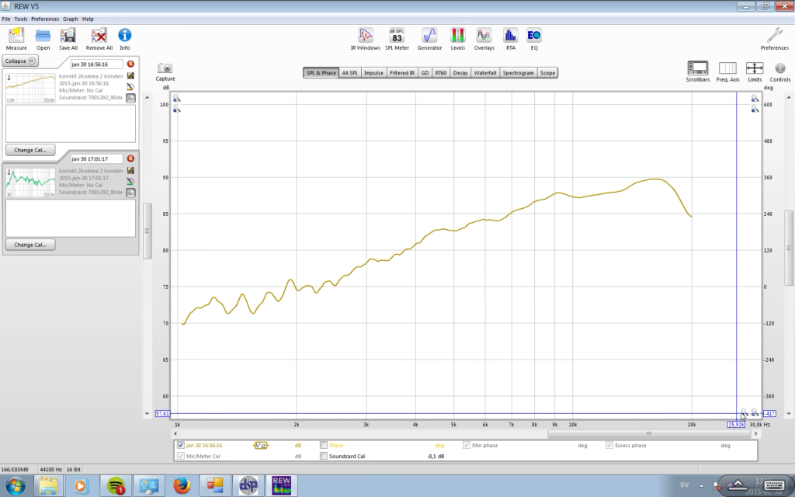Switch to the Filtered IR tab
Viewport: 795px width, 497px height.
point(402,73)
